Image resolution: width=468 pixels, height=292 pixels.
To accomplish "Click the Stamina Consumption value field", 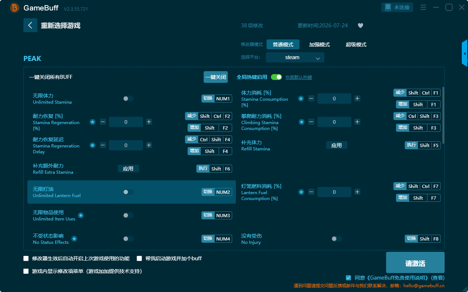I will tap(334, 99).
